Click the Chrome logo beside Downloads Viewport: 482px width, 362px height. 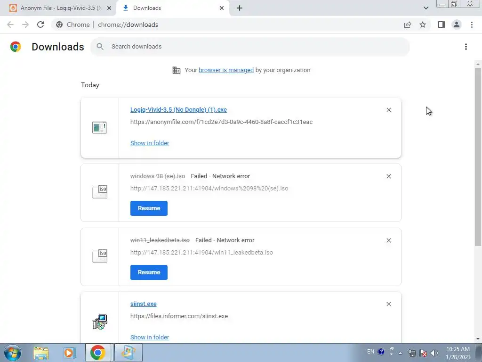tap(16, 47)
